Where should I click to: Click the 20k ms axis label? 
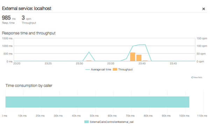tap(40, 116)
